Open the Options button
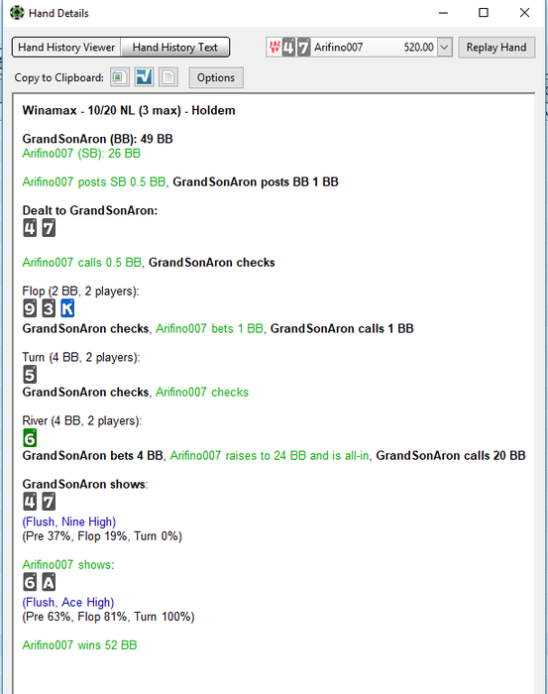This screenshot has width=548, height=694. click(x=216, y=78)
